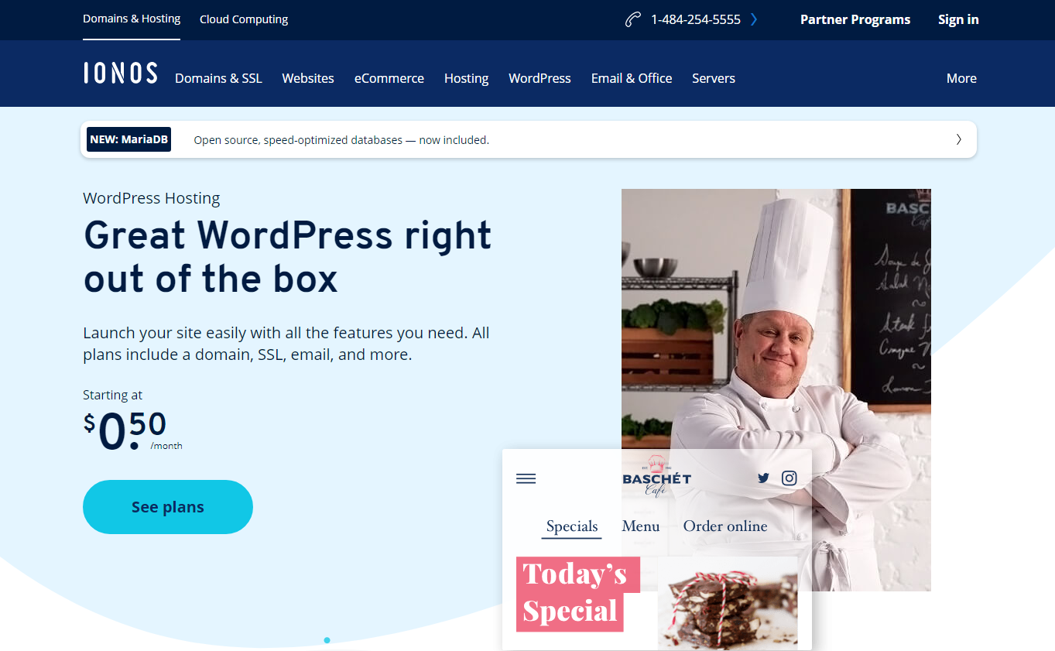Expand the MariaDB announcement arrow
The height and width of the screenshot is (651, 1055).
tap(958, 139)
